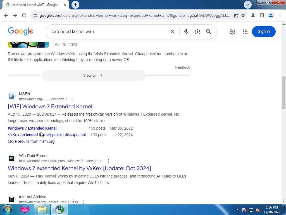
Task: Click Win-Raid Forum favicon
Action: pos(12,158)
